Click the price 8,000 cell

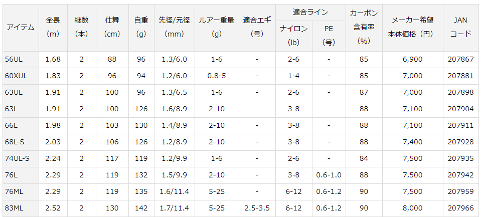click(413, 208)
